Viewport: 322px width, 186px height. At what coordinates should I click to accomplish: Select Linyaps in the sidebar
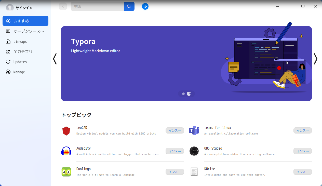25,41
